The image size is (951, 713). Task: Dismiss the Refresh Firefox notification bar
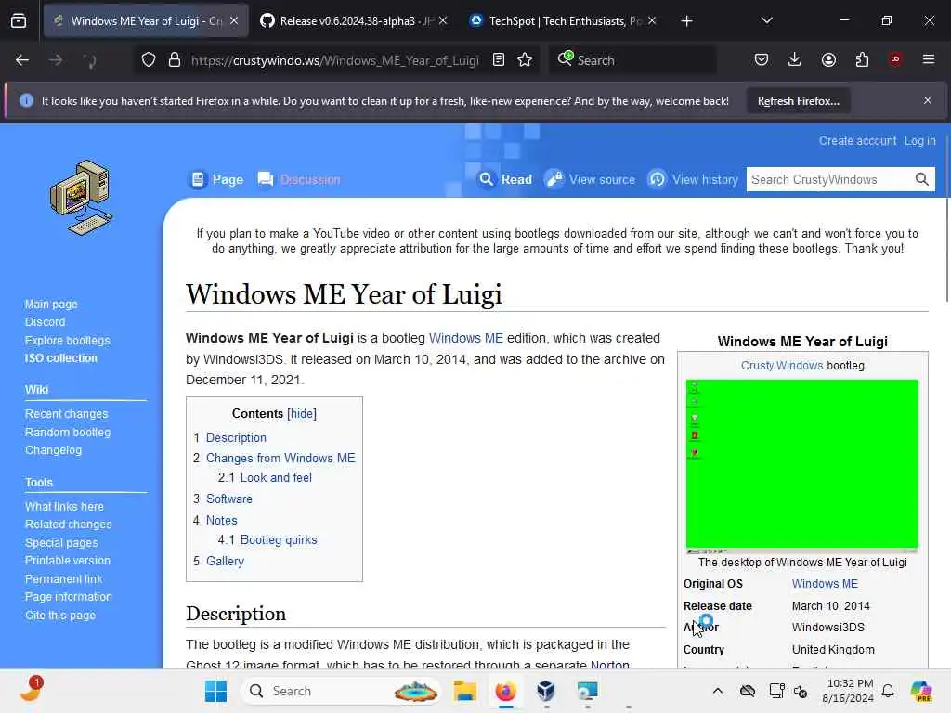(928, 100)
